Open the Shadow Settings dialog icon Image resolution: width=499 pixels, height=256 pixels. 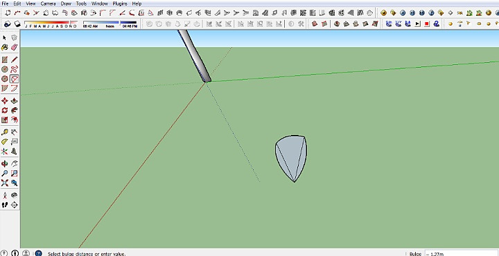8,24
